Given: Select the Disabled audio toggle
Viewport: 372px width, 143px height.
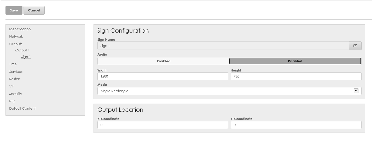Looking at the screenshot, I should (x=295, y=61).
